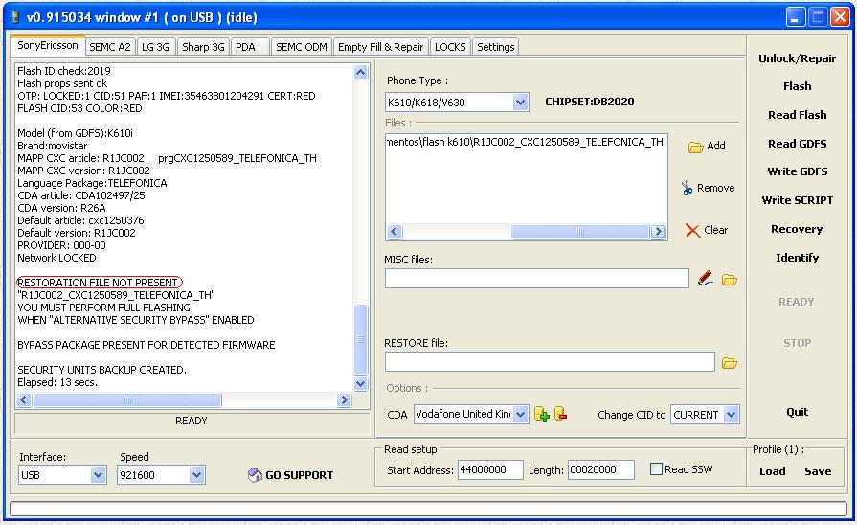Click the add CDA plus icon

pos(542,414)
